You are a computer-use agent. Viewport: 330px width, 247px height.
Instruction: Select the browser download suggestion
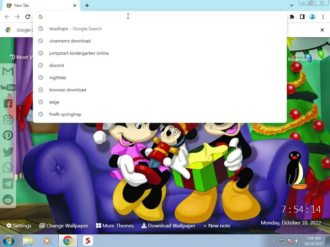[x=160, y=90]
